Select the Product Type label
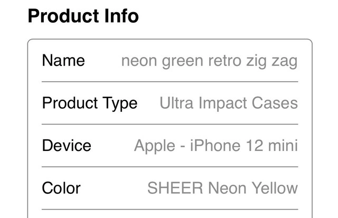The width and height of the screenshot is (338, 218). pos(90,103)
